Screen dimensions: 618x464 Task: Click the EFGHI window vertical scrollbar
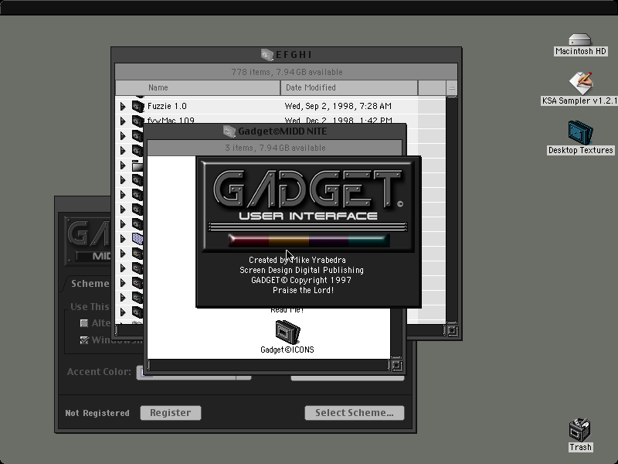click(452, 209)
